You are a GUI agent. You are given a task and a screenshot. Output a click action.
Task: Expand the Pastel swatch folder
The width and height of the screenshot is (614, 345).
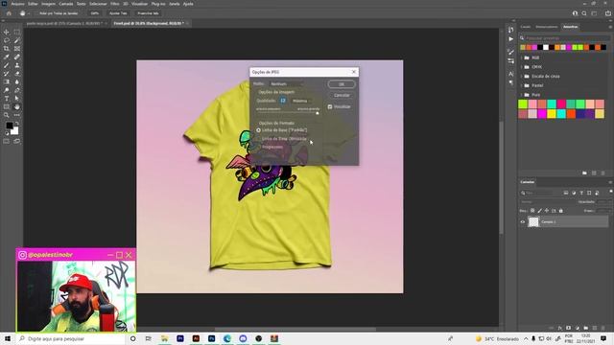pos(522,85)
